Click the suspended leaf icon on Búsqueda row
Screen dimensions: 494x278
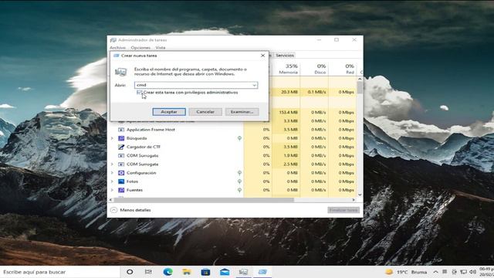pos(239,138)
